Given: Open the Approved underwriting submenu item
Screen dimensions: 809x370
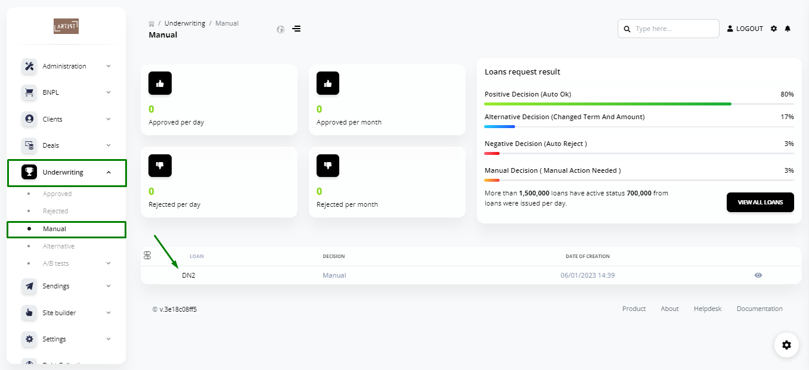Looking at the screenshot, I should (57, 194).
